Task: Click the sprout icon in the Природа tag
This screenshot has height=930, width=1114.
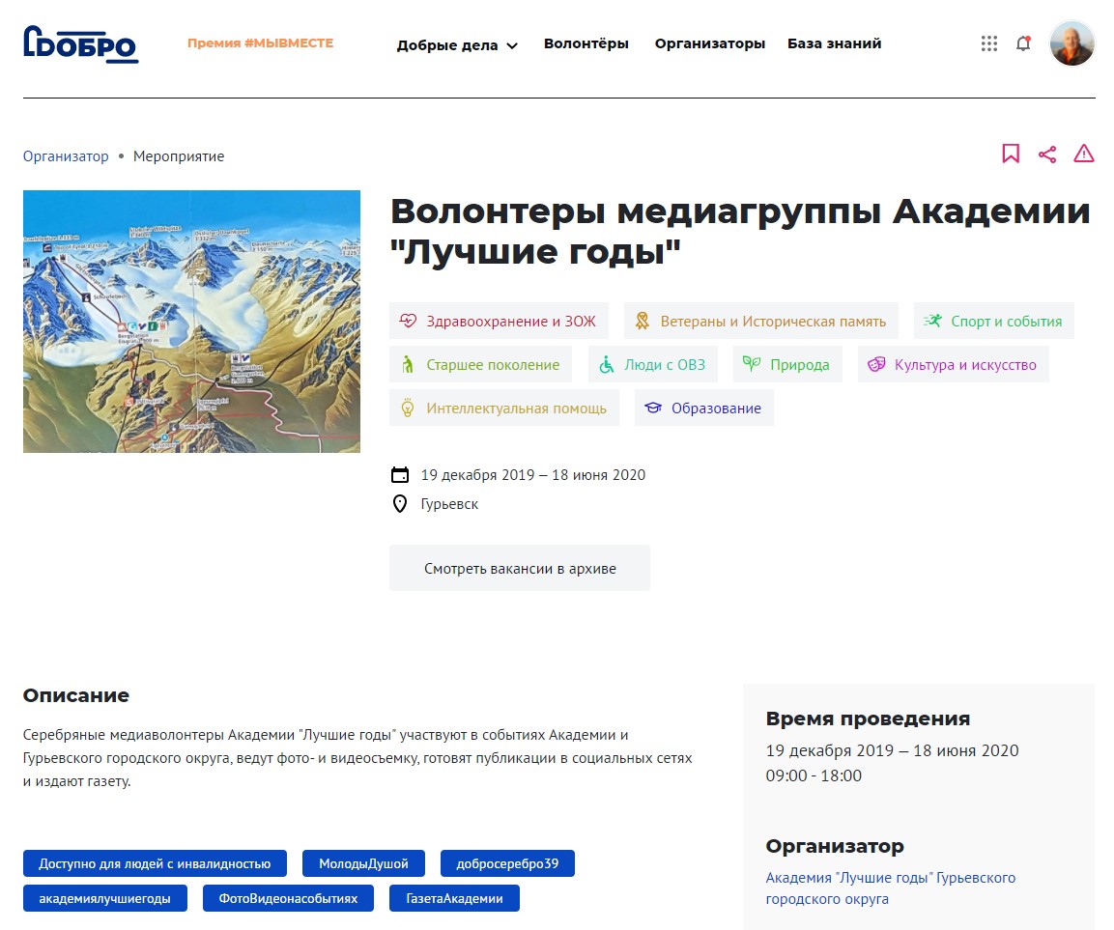Action: click(x=752, y=364)
